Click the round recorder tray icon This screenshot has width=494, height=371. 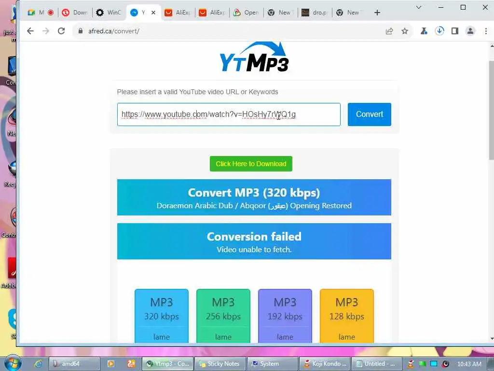[445, 364]
